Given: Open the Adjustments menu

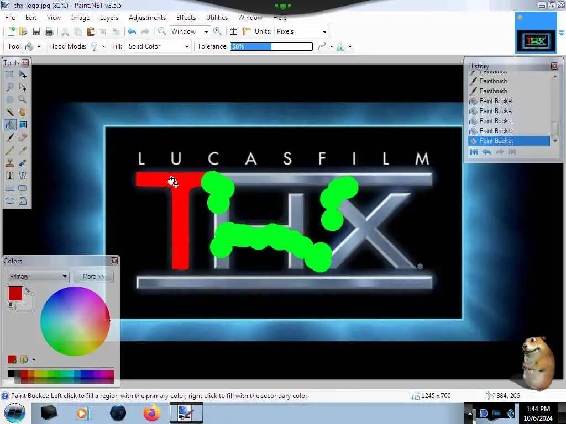Looking at the screenshot, I should point(147,18).
